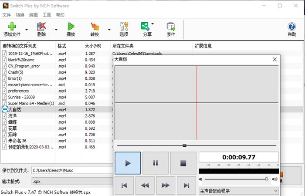Open the 主声音驱动程序 audio device dropdown
Viewport: 305px width, 196px height.
tap(239, 191)
